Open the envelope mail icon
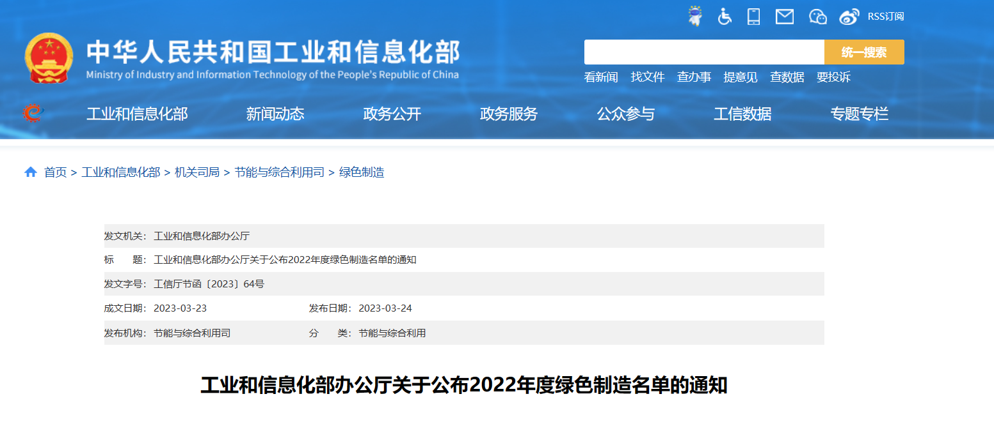This screenshot has height=424, width=994. pyautogui.click(x=784, y=17)
